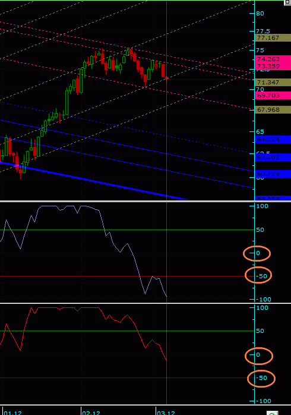Click -50 label on gray oscillator panel
Viewport: 291px width, 415px height.
(x=262, y=276)
